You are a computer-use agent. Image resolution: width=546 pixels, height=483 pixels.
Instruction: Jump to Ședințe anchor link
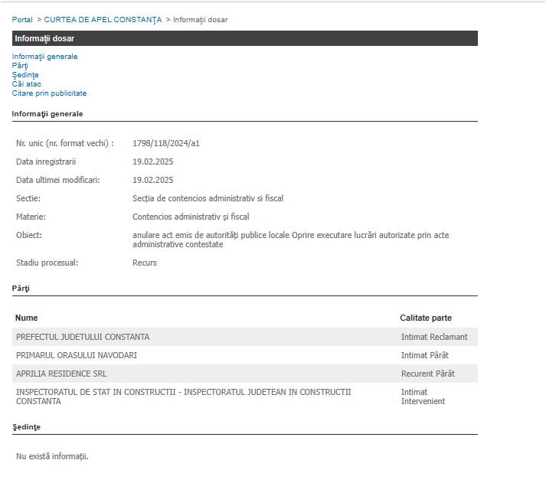click(x=25, y=75)
